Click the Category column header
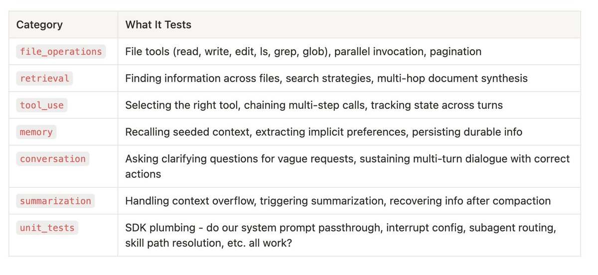 point(39,25)
